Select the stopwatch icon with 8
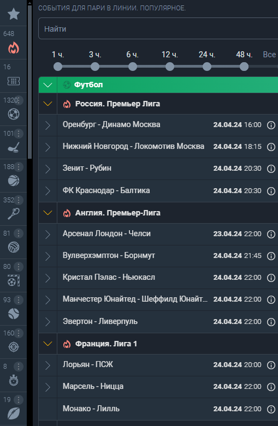 click(13, 380)
